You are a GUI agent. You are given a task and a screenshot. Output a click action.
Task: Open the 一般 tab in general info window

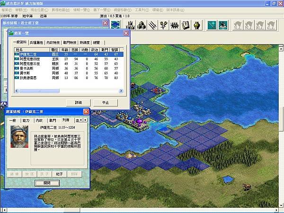coord(13,120)
